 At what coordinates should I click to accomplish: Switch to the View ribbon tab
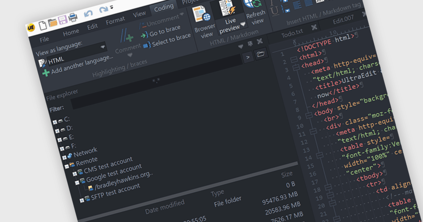coord(139,14)
